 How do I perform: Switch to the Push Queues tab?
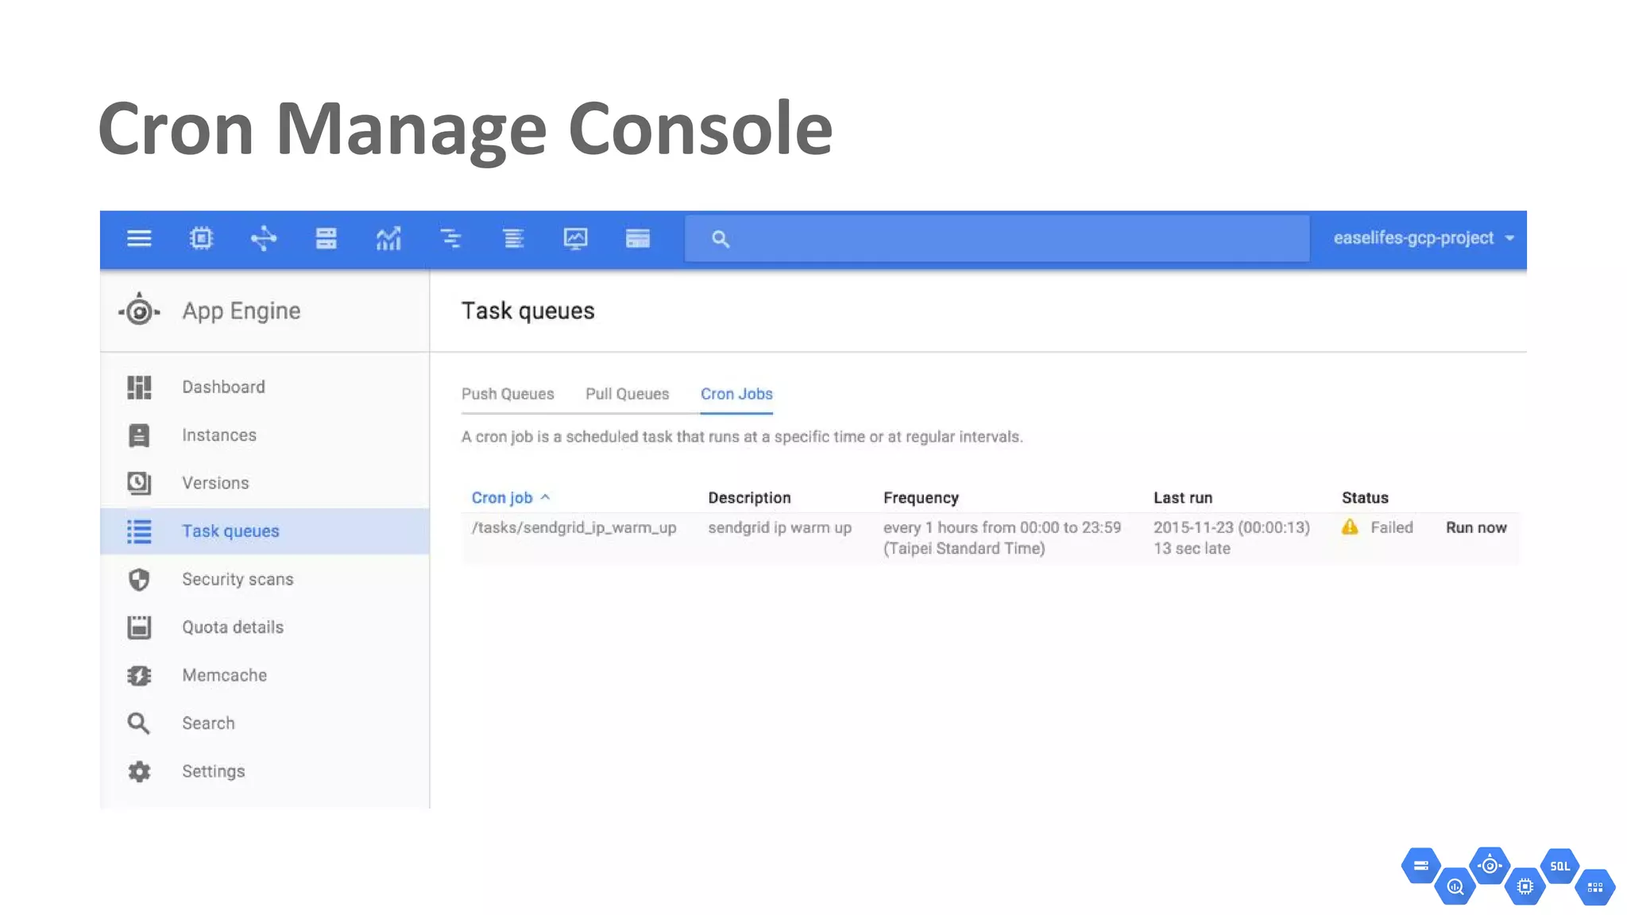tap(508, 394)
